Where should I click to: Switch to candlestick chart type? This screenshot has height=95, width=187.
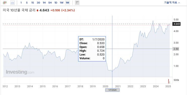tap(5, 3)
